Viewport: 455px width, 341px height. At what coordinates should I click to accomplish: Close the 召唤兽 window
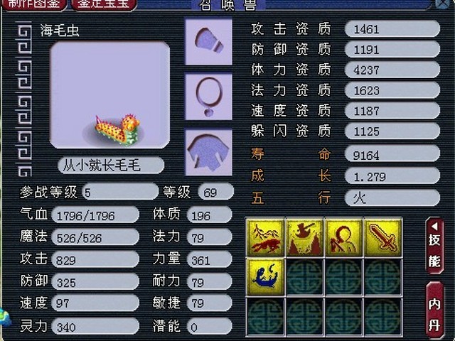coord(444,4)
